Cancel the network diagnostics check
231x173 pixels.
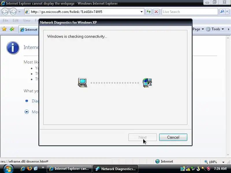[x=173, y=137]
